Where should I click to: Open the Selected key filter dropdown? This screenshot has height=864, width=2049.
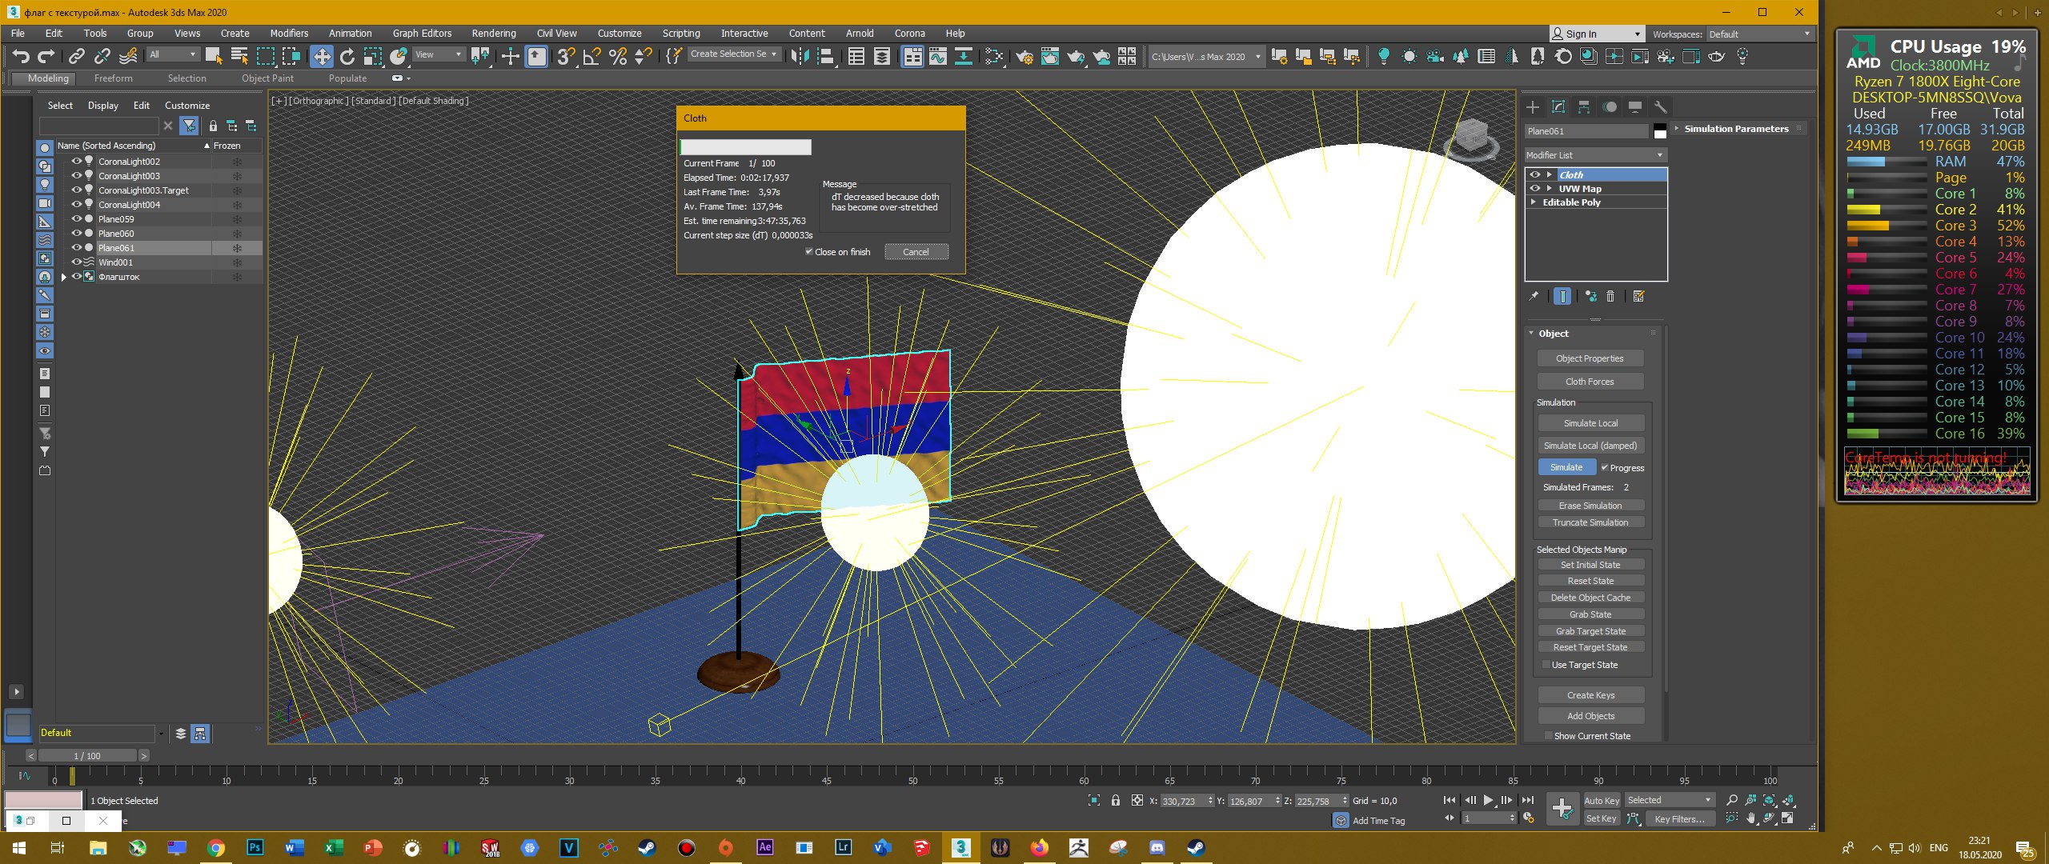click(1669, 800)
